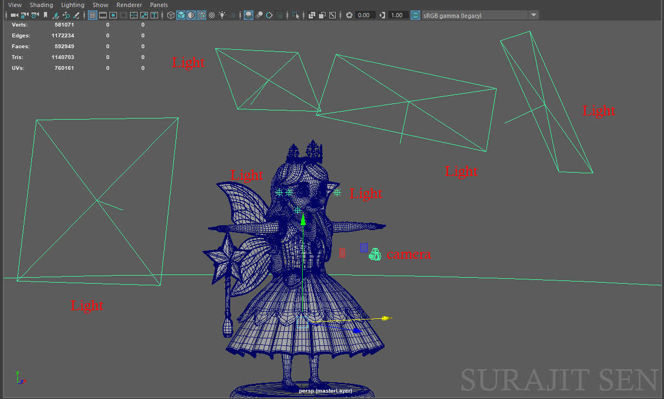Screen dimensions: 664x399
Task: Open Camera Attributes from panel toolbar
Action: point(35,15)
